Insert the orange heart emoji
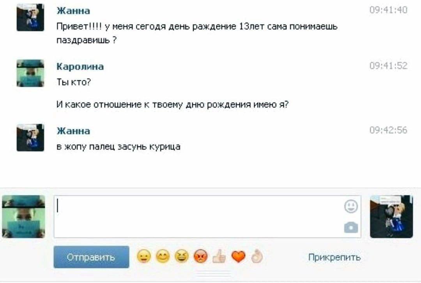The image size is (421, 283). pos(238,257)
